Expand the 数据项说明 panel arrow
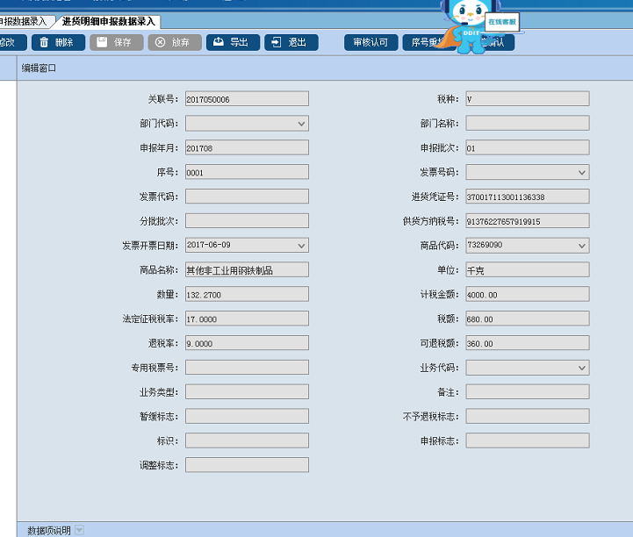 [x=80, y=530]
